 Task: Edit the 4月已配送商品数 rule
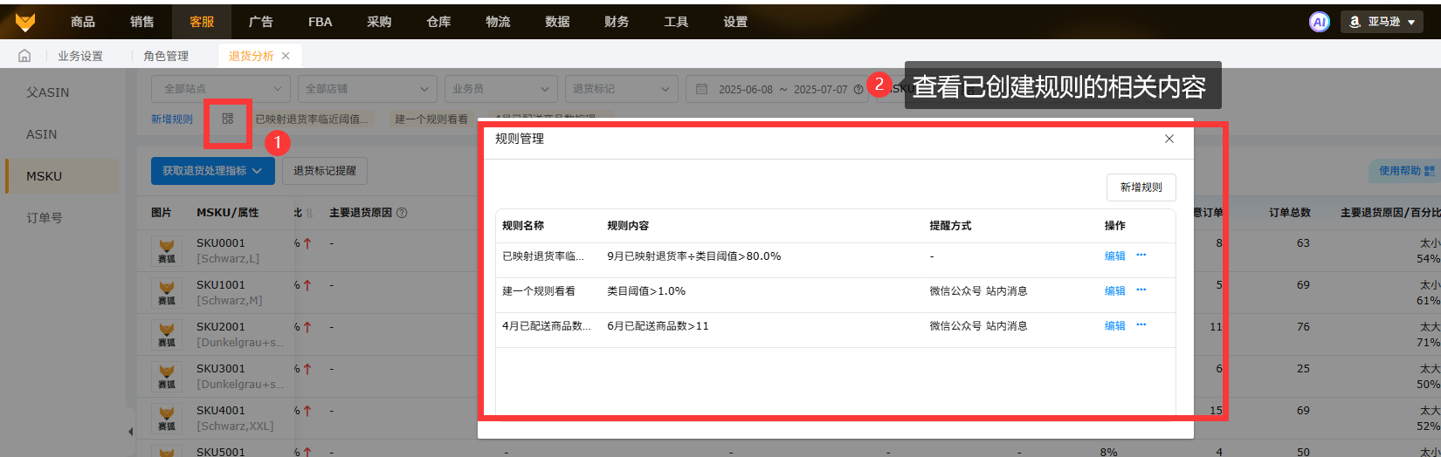tap(1115, 326)
